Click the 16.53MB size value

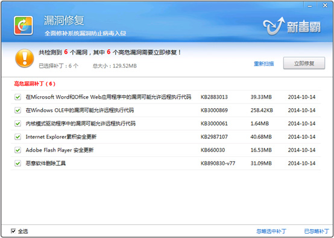[261, 150]
